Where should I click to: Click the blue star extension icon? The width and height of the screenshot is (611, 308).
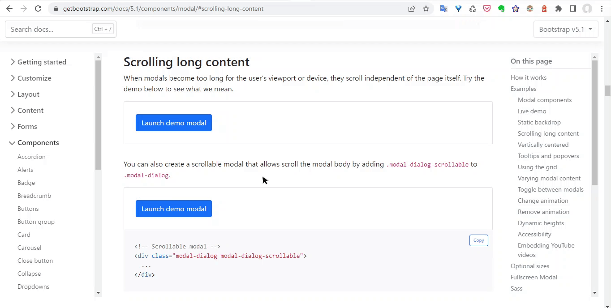tap(516, 9)
